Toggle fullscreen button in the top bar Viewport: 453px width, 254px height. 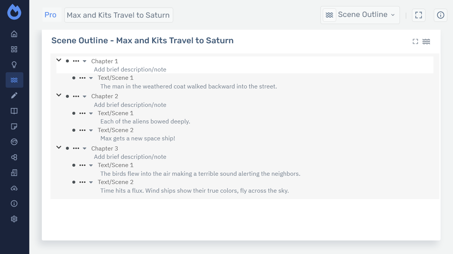tap(418, 15)
